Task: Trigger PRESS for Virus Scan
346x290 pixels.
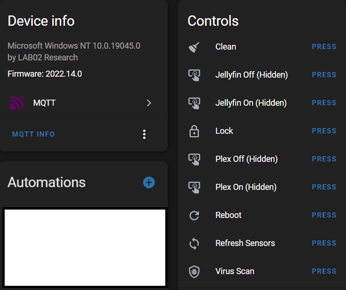Action: point(324,271)
